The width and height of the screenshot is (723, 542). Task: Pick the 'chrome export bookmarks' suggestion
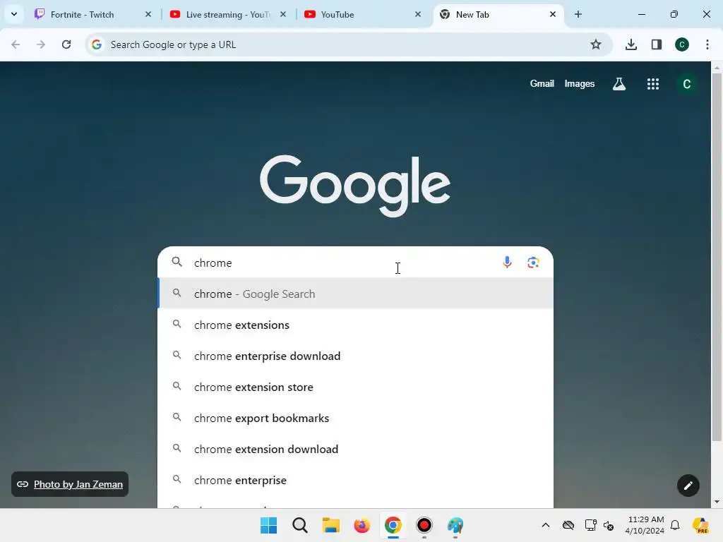[356, 418]
